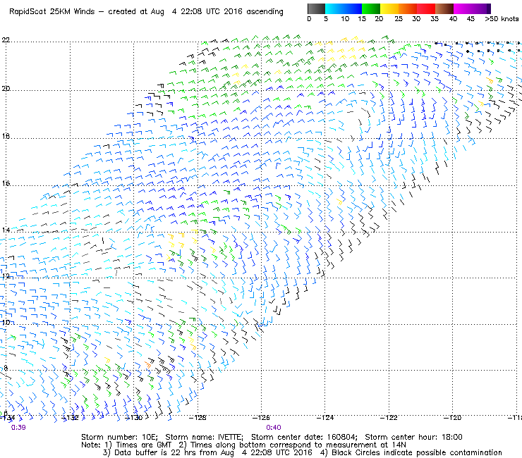Viewport: 522px width, 458px height.
Task: Click the latitude axis label "18"
Action: click(6, 137)
